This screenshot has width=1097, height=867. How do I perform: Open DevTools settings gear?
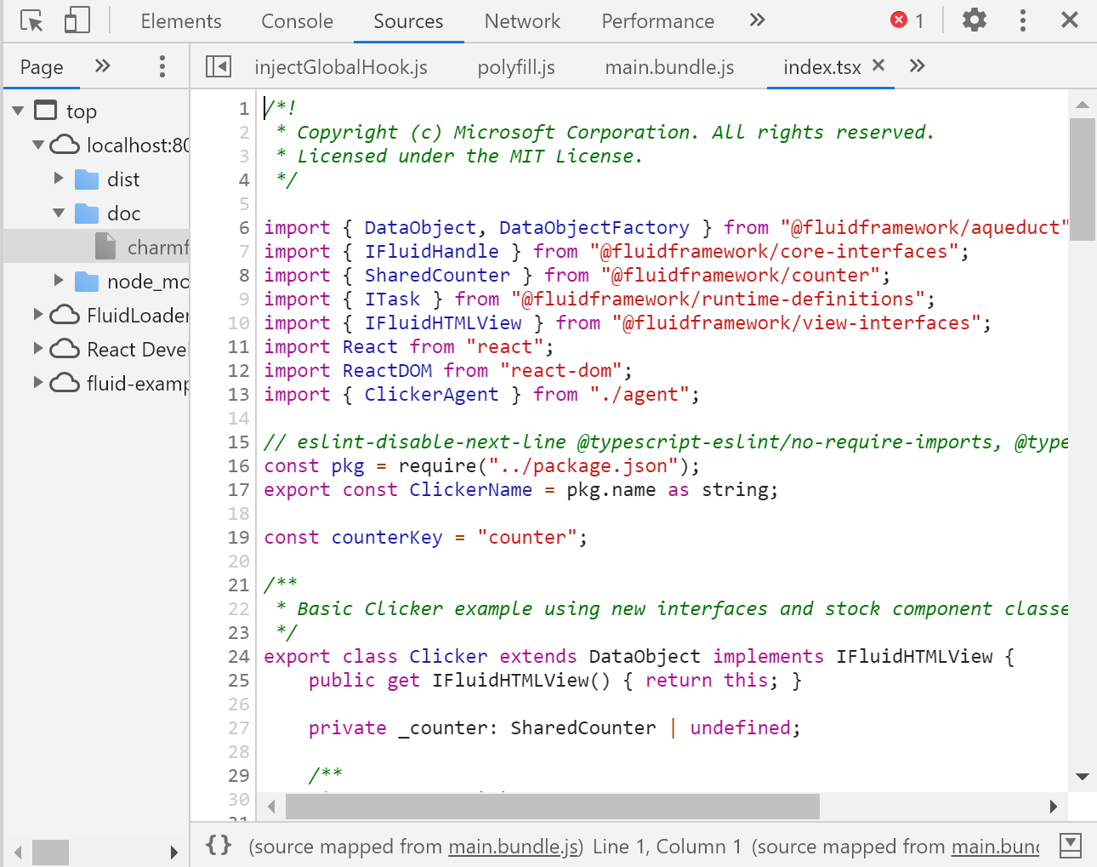tap(975, 20)
